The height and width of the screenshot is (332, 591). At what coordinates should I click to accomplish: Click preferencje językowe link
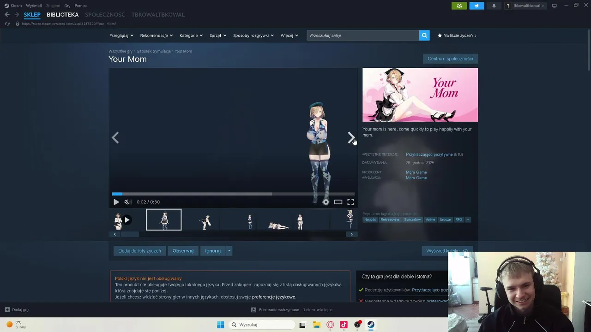click(x=274, y=297)
